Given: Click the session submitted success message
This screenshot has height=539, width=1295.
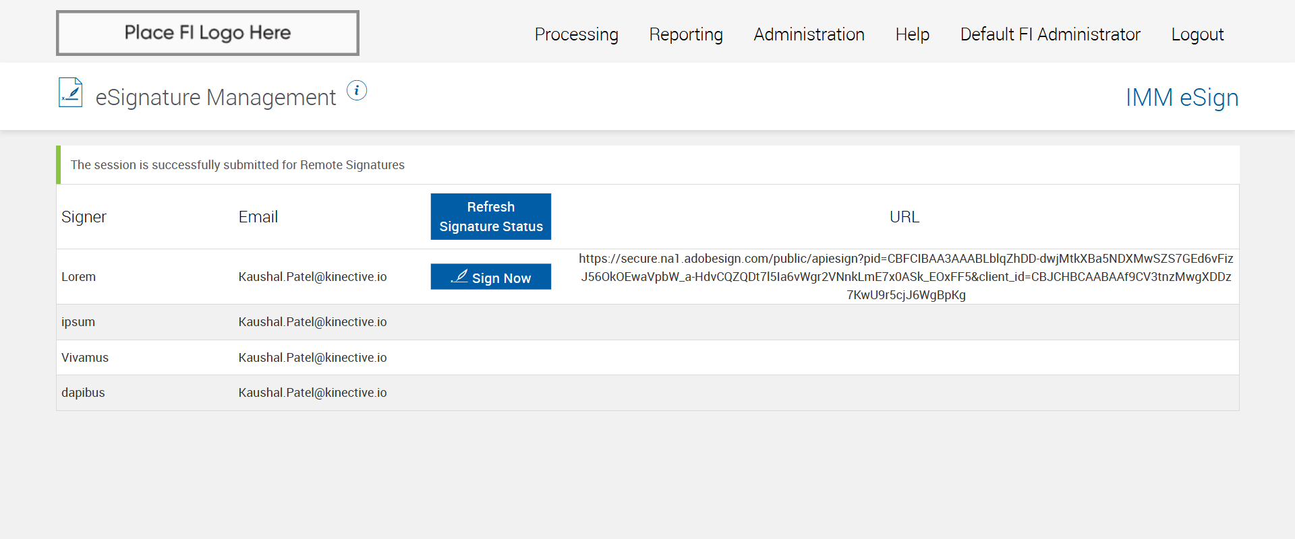Looking at the screenshot, I should tap(237, 165).
